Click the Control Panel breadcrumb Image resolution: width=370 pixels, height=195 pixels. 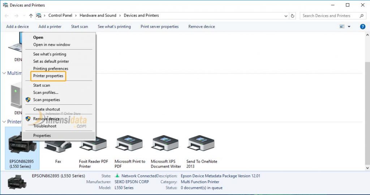(x=60, y=15)
